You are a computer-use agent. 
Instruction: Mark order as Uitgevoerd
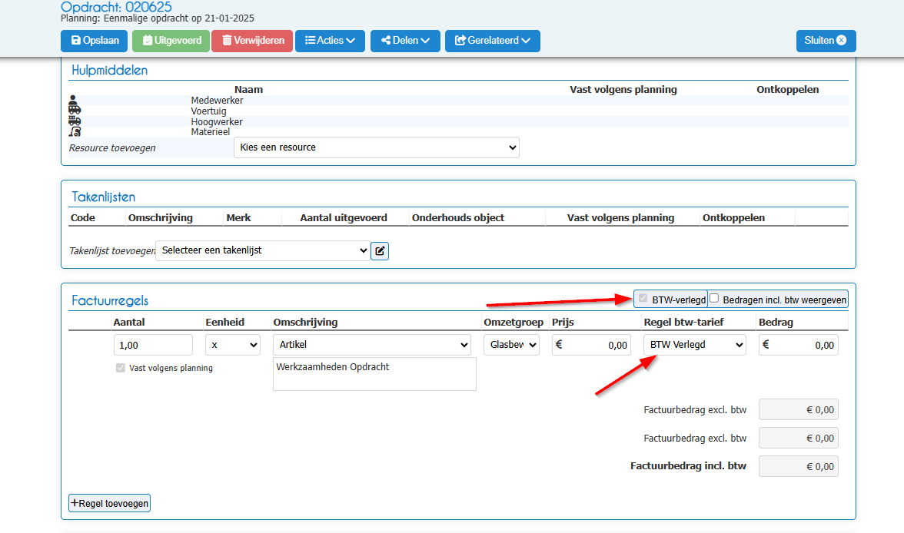click(171, 41)
